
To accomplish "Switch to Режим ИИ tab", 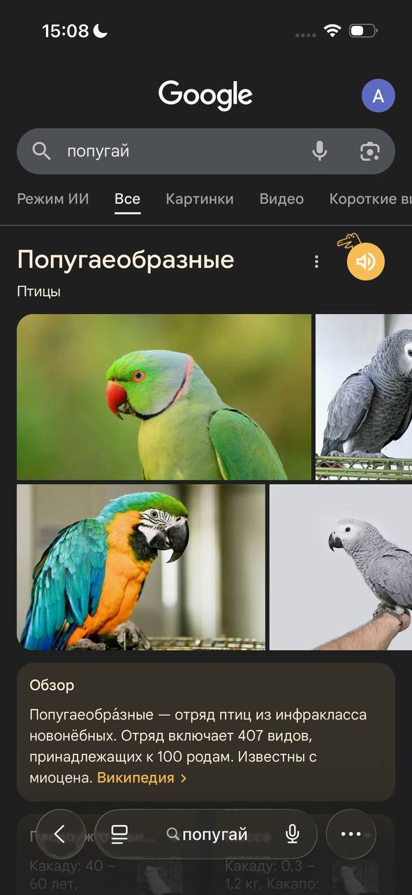I will [x=53, y=199].
